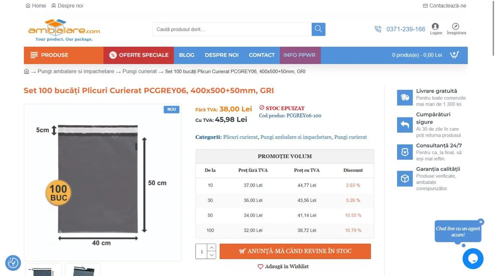The width and height of the screenshot is (495, 276).
Task: Click the Contactează-ne link
Action: coord(444,5)
